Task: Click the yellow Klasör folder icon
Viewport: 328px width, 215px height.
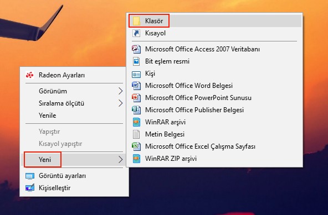Action: click(x=137, y=21)
